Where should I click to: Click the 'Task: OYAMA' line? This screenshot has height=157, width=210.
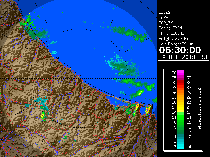pos(172,28)
